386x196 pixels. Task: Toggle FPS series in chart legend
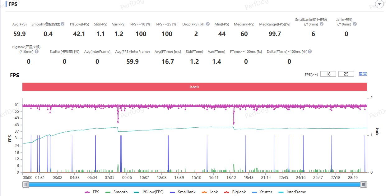(92, 192)
